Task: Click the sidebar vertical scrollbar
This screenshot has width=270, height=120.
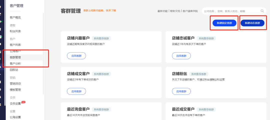Action: [43, 53]
